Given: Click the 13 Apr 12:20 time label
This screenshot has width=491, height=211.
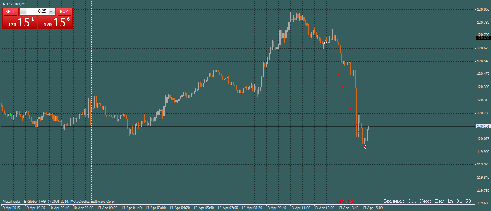Looking at the screenshot, I should [x=324, y=208].
